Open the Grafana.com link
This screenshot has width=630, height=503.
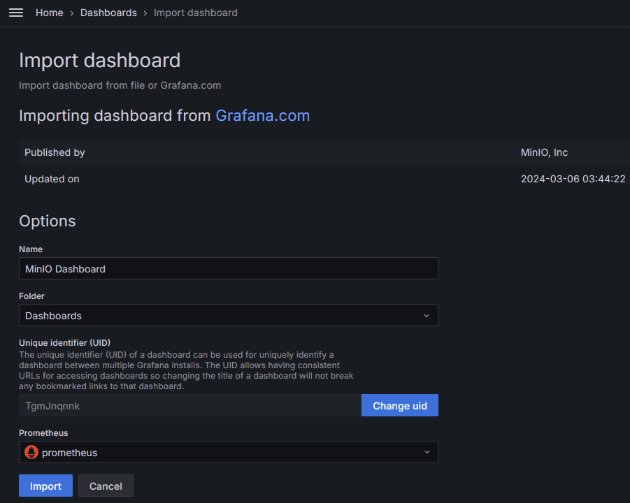click(x=263, y=115)
